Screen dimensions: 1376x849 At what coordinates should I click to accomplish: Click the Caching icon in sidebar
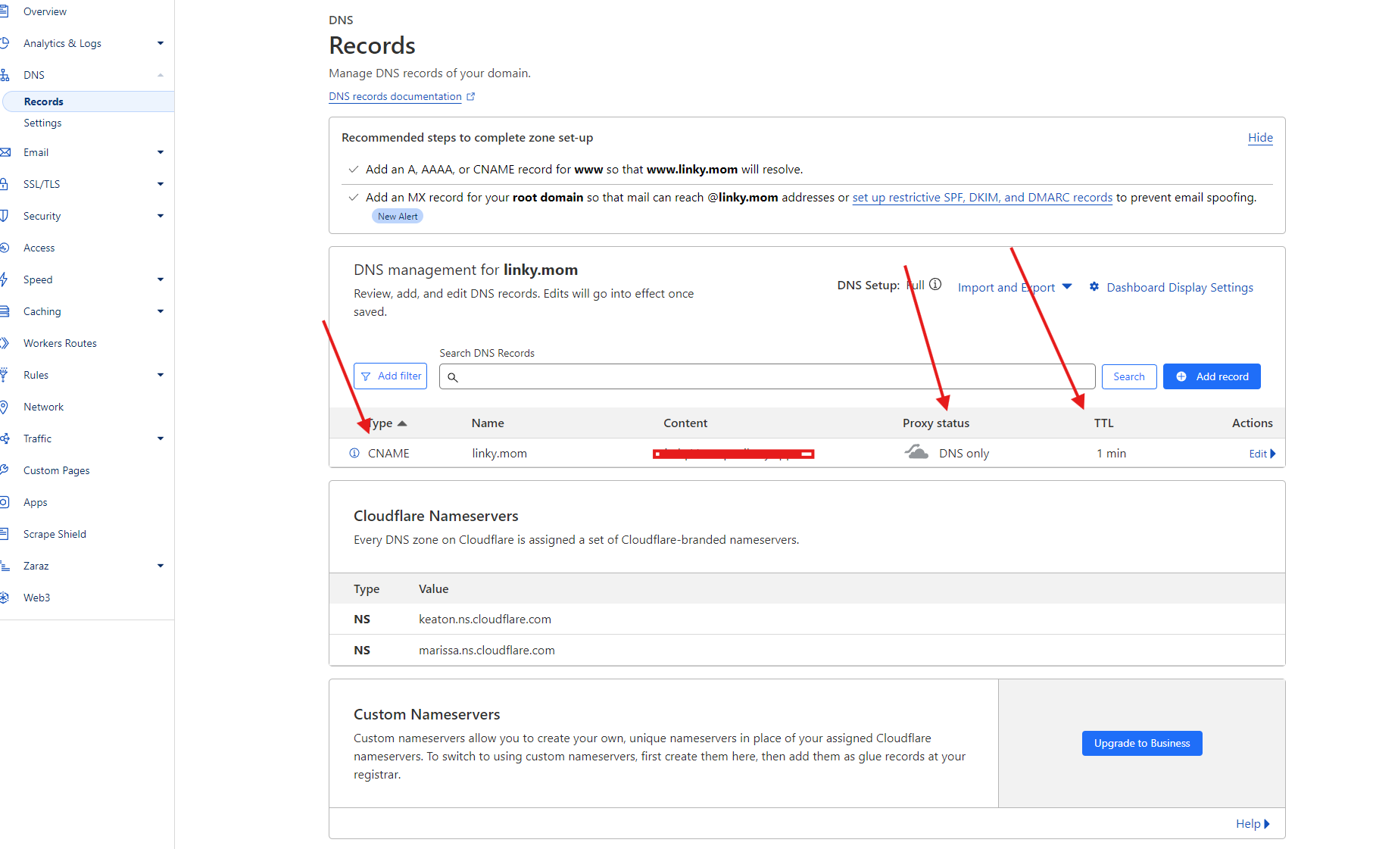tap(4, 311)
